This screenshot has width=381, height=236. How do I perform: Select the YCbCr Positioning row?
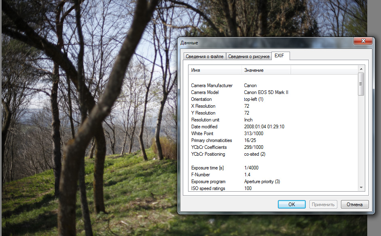(273, 154)
